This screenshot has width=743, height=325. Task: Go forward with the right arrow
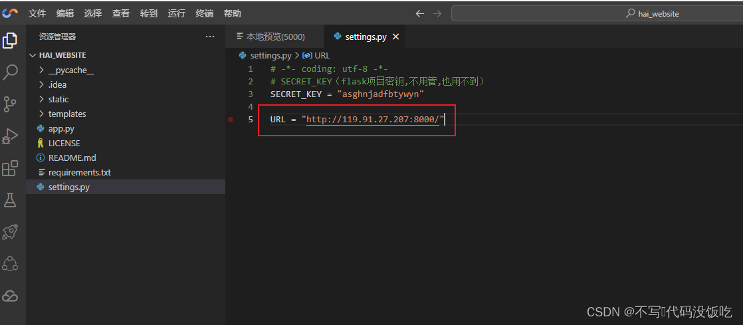pos(437,14)
